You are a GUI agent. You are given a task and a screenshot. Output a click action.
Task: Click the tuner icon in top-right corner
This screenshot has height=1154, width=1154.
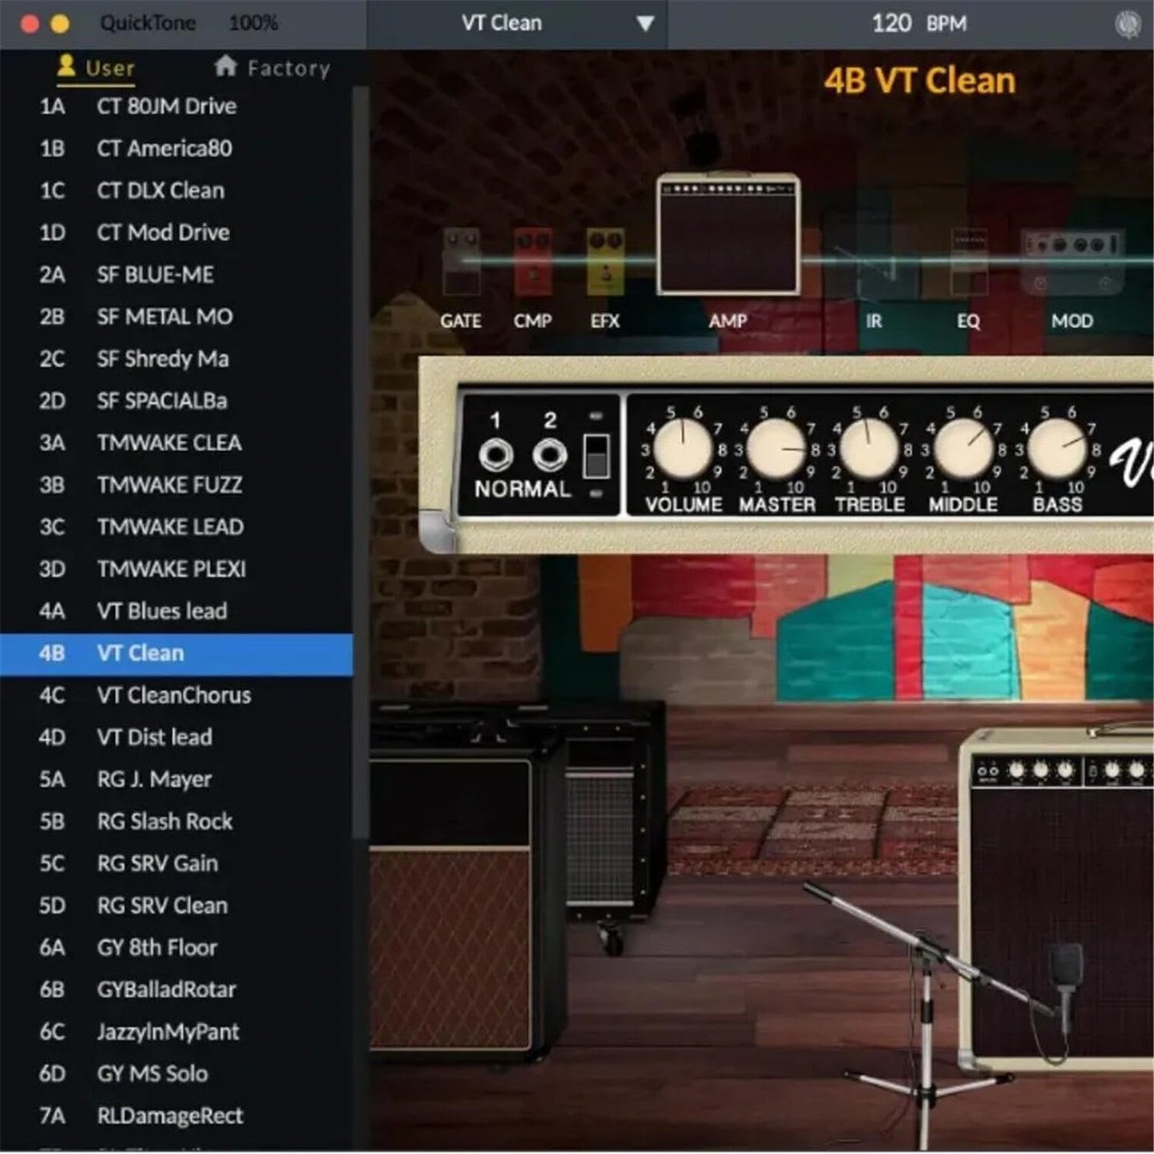click(x=1127, y=24)
